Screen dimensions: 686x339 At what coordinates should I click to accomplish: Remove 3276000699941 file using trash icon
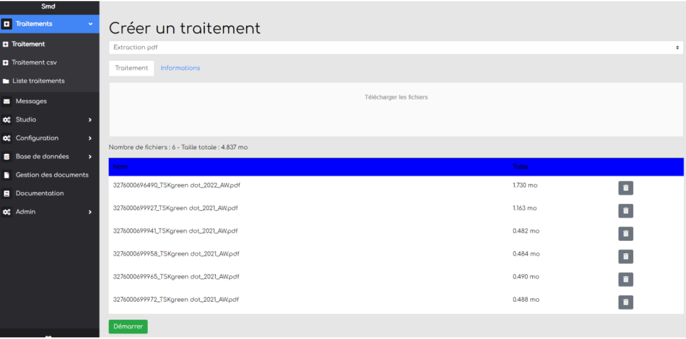pyautogui.click(x=626, y=233)
